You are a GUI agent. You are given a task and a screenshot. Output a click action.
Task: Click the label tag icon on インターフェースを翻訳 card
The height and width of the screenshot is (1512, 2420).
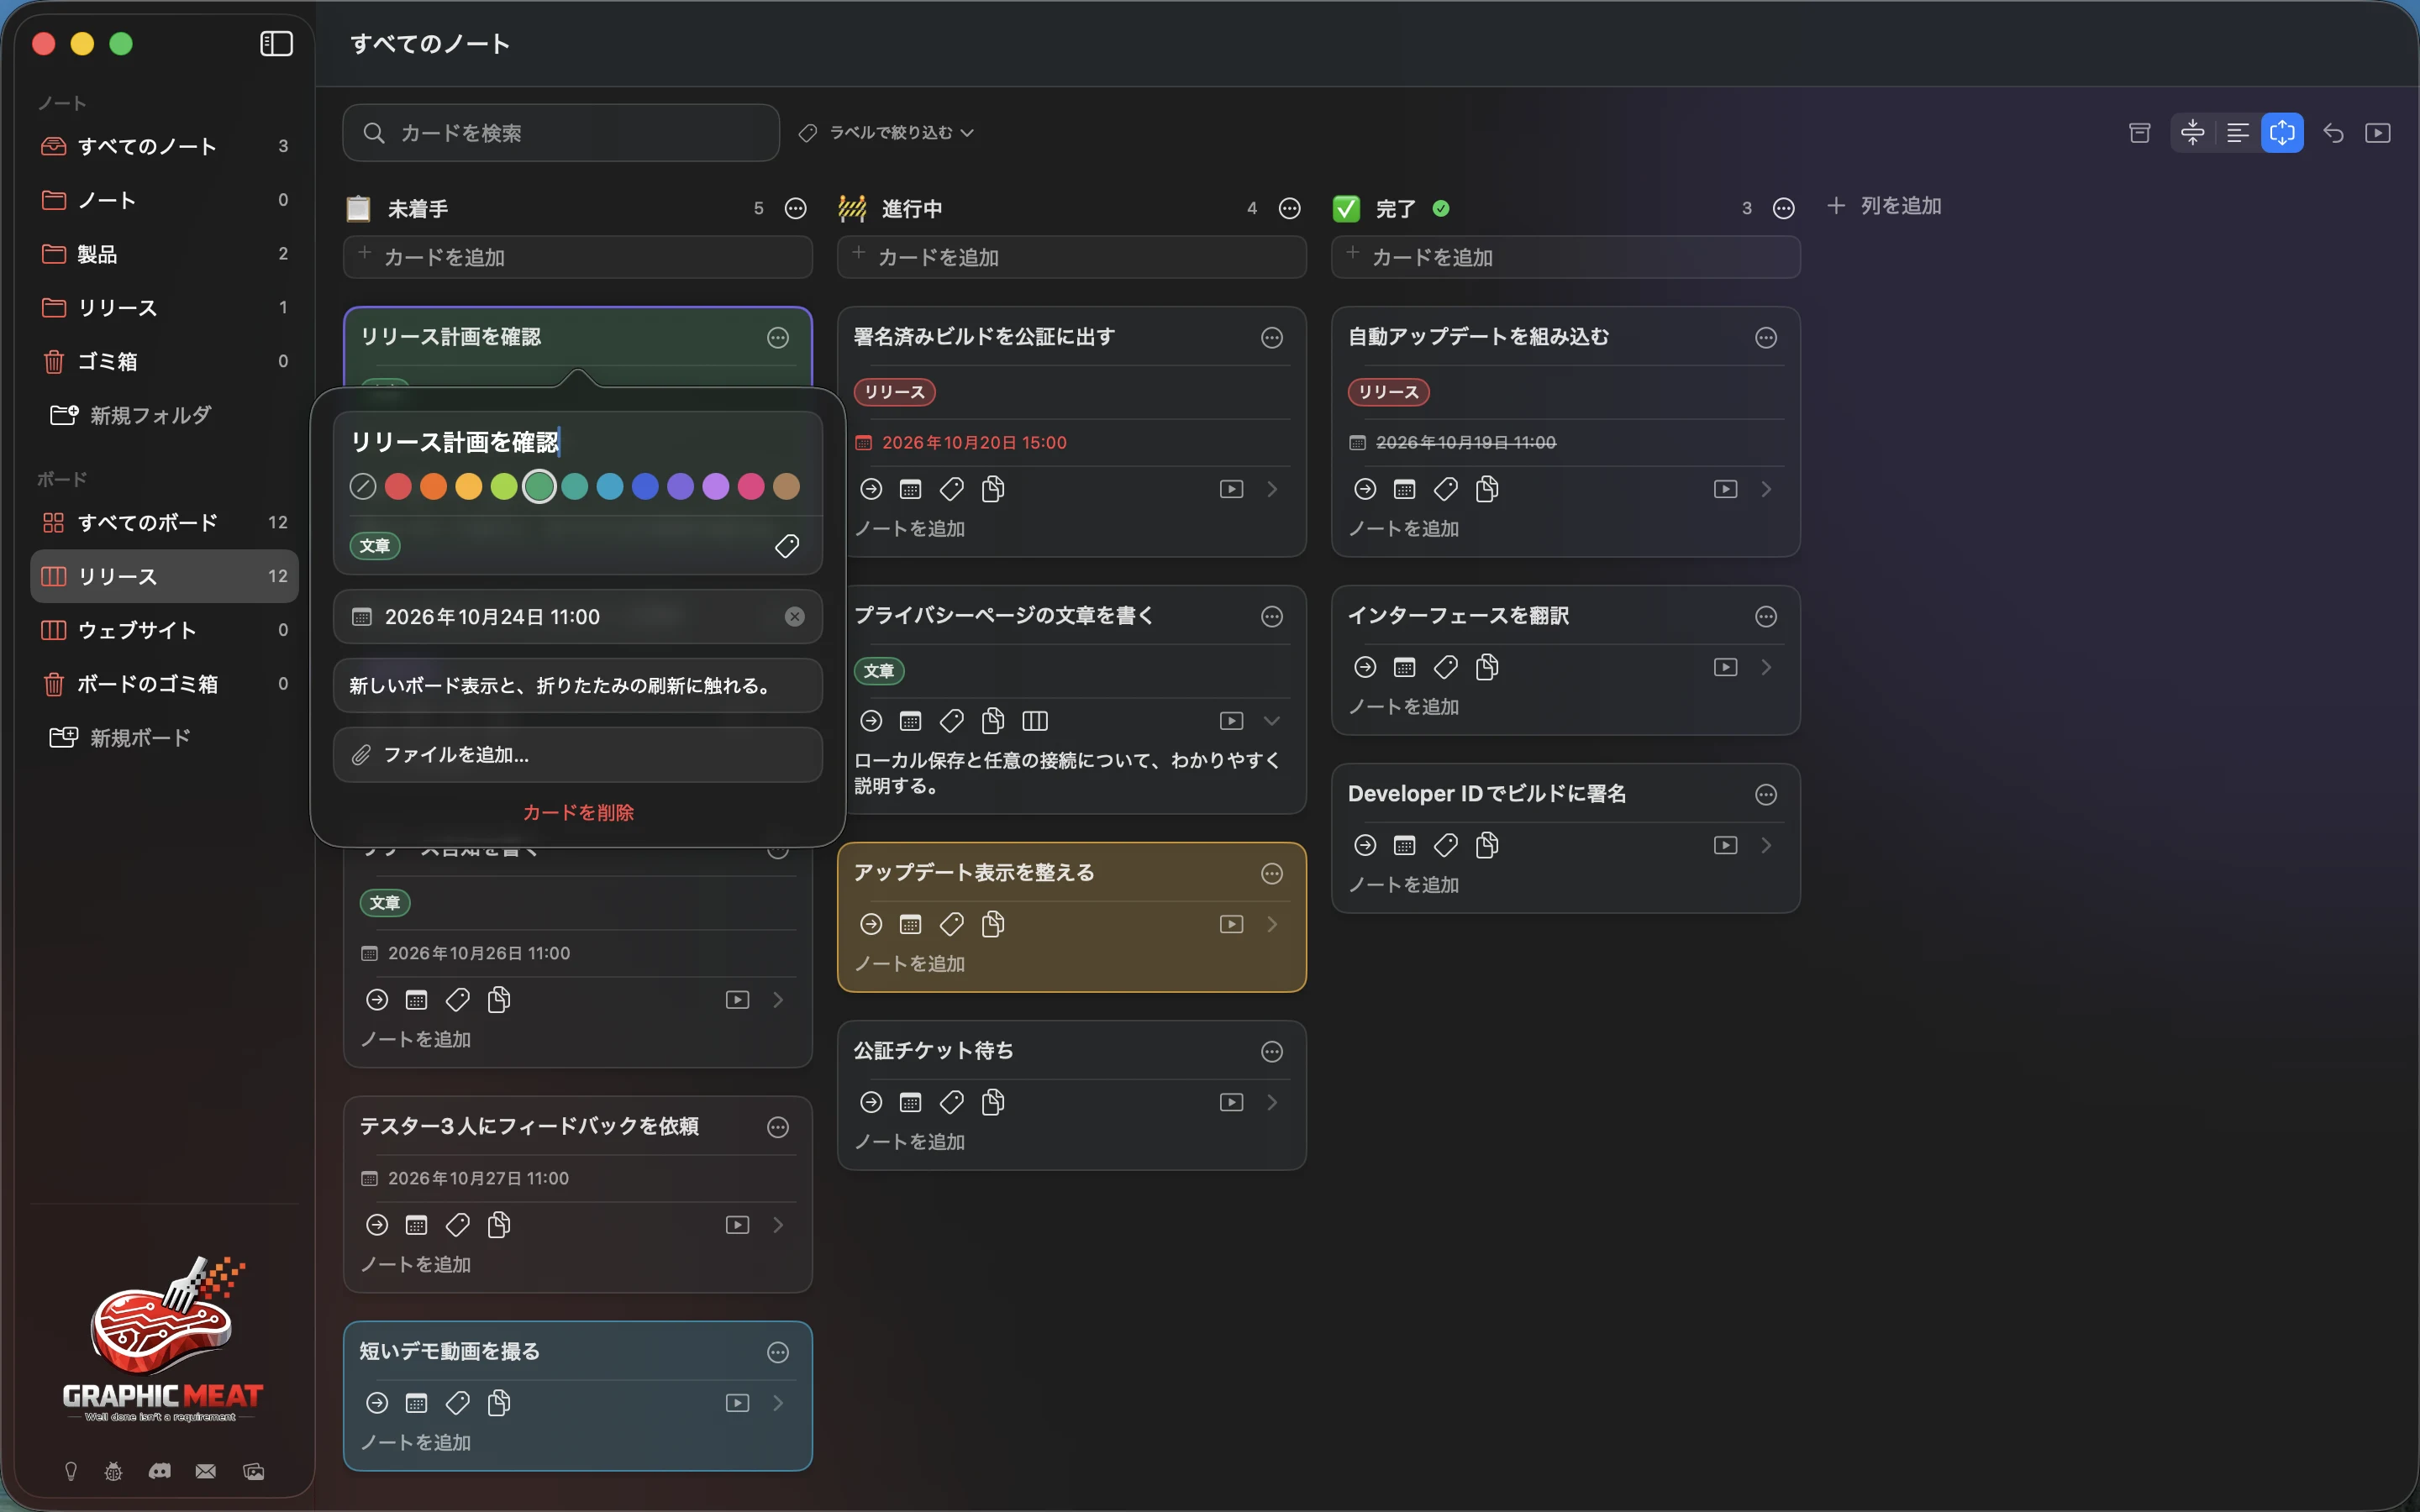[1445, 667]
